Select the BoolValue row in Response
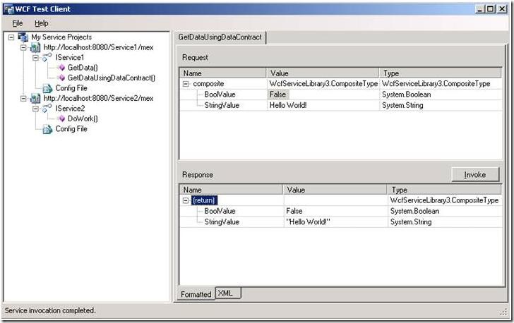Image resolution: width=514 pixels, height=323 pixels. click(220, 211)
